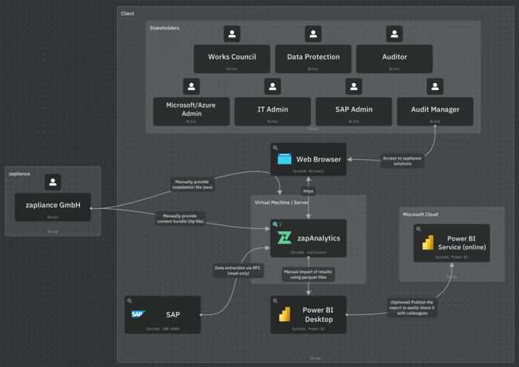Click the Auditor person icon
This screenshot has width=519, height=367.
[394, 34]
